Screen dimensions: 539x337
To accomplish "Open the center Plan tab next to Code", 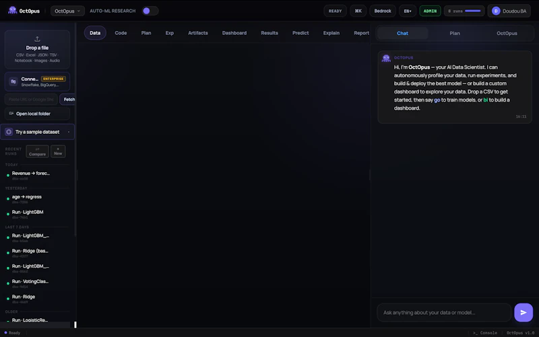I will click(146, 33).
